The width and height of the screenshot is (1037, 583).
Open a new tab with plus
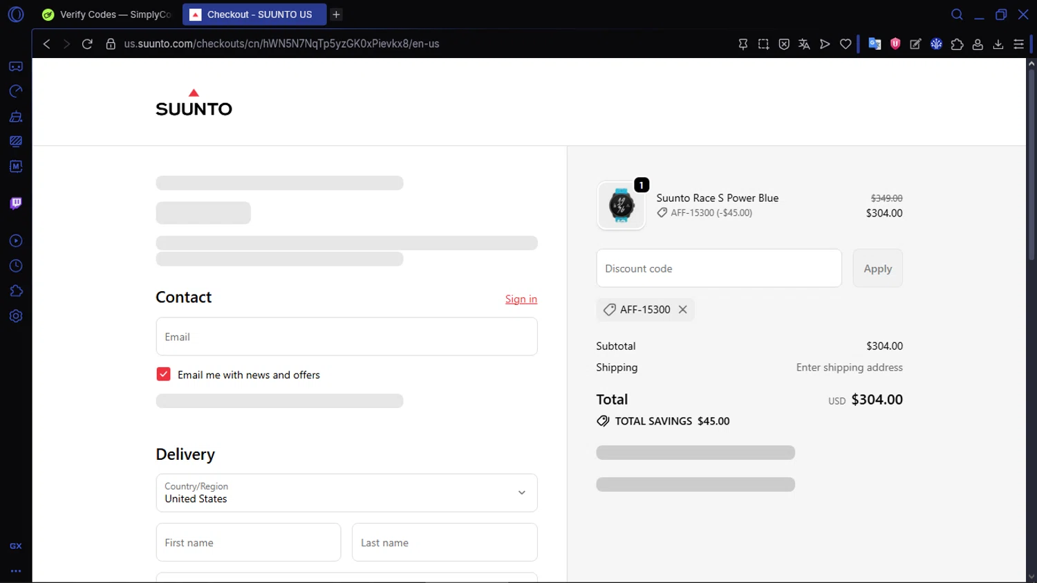pyautogui.click(x=337, y=15)
